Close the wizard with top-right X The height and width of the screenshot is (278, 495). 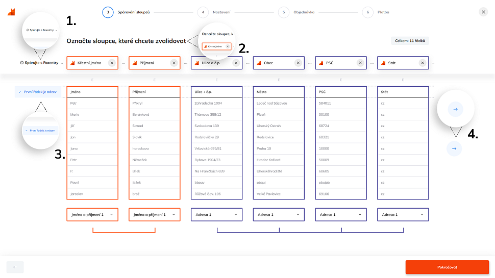click(483, 12)
